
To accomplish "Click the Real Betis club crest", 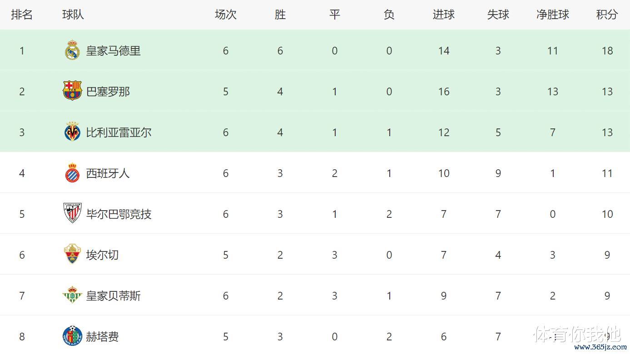I will tap(72, 295).
